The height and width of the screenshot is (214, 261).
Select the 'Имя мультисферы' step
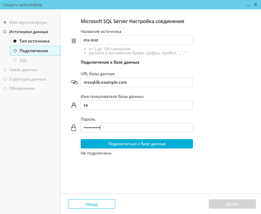[28, 22]
